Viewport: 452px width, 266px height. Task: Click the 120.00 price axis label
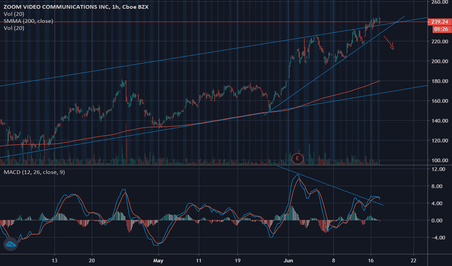coord(439,141)
